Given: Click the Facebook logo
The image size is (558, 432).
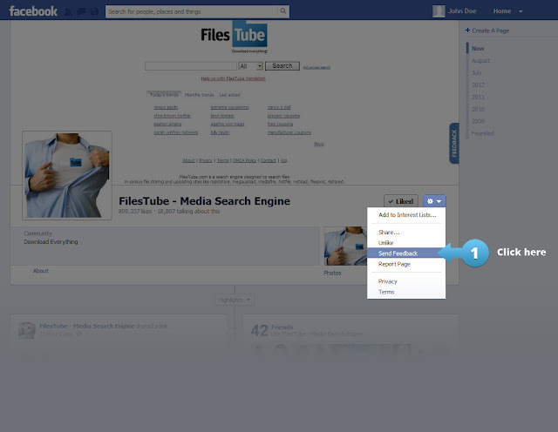Looking at the screenshot, I should point(33,11).
